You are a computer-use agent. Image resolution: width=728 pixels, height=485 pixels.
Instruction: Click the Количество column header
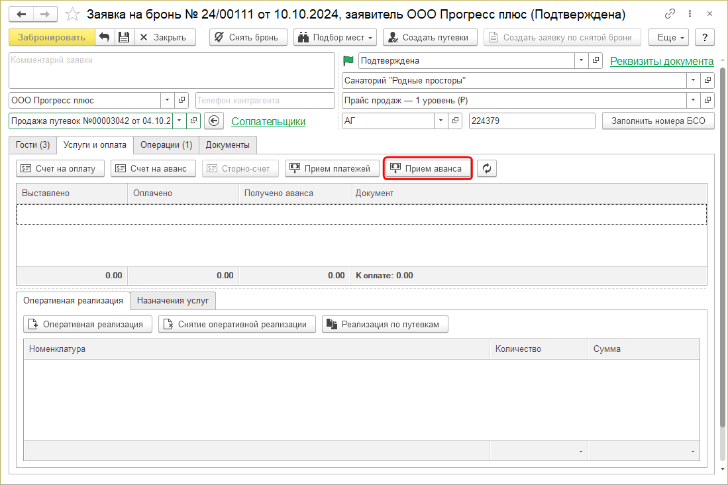[539, 349]
